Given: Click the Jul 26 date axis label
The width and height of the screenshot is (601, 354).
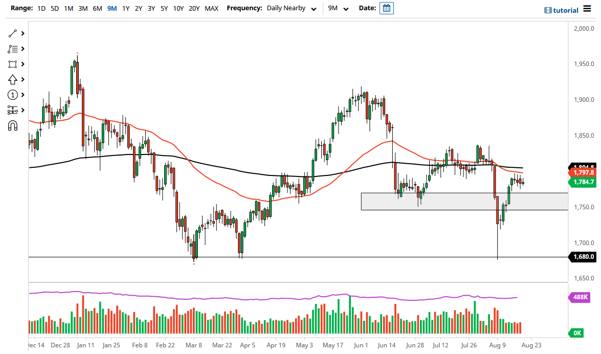Looking at the screenshot, I should click(469, 345).
